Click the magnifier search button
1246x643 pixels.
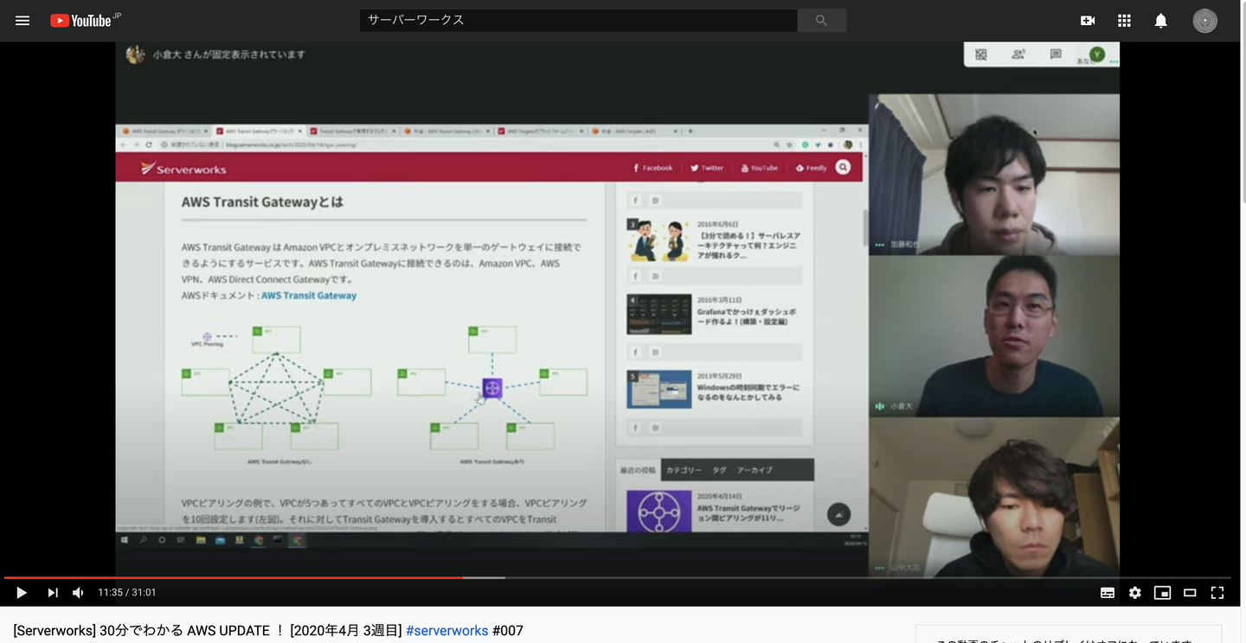pyautogui.click(x=821, y=20)
